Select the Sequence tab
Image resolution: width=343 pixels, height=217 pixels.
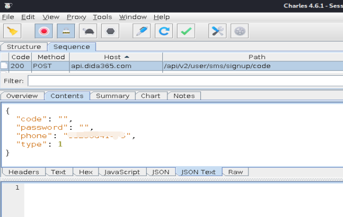(x=72, y=47)
